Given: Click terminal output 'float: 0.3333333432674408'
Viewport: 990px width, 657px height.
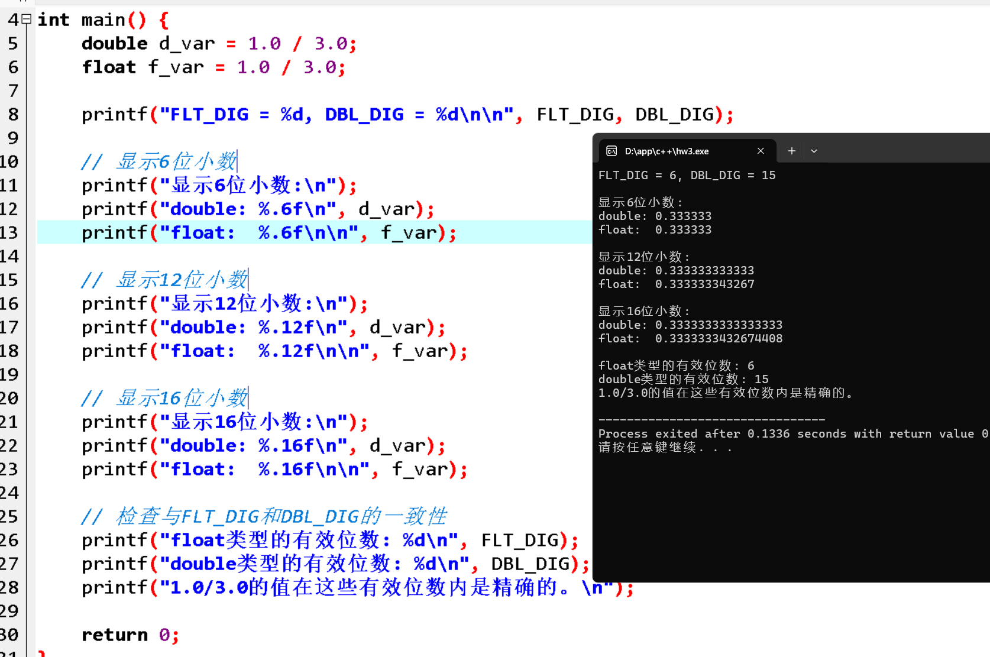Looking at the screenshot, I should coord(690,339).
